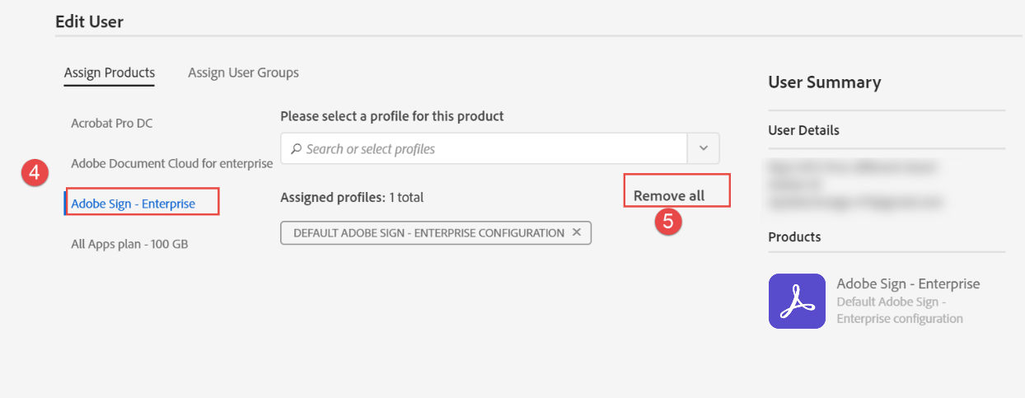This screenshot has width=1025, height=398.
Task: Select All Apps plan - 100 GB
Action: click(129, 244)
